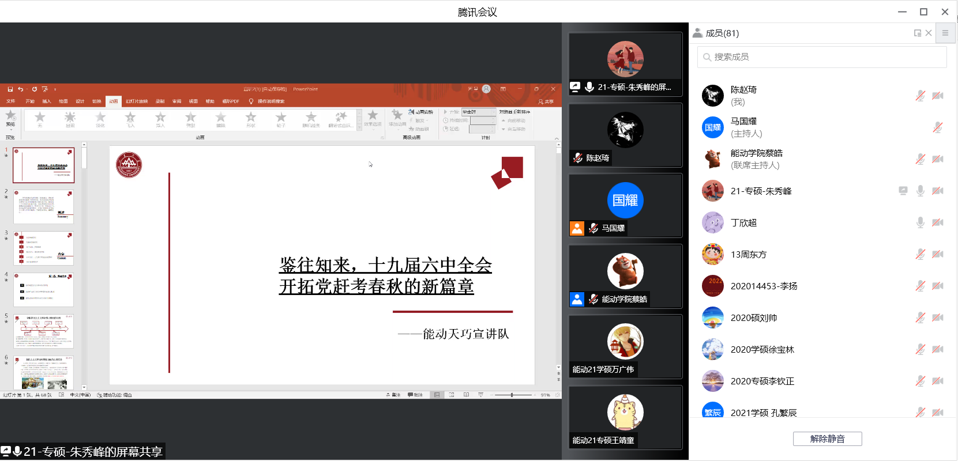Image resolution: width=958 pixels, height=461 pixels.
Task: Open the members panel hamburger menu
Action: pos(945,33)
